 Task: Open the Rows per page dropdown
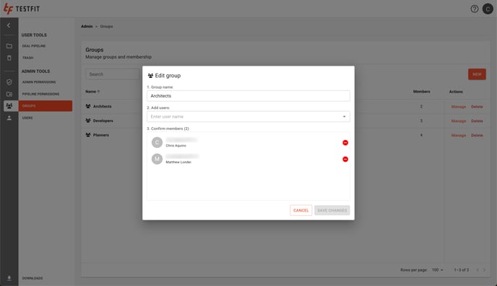pos(438,270)
